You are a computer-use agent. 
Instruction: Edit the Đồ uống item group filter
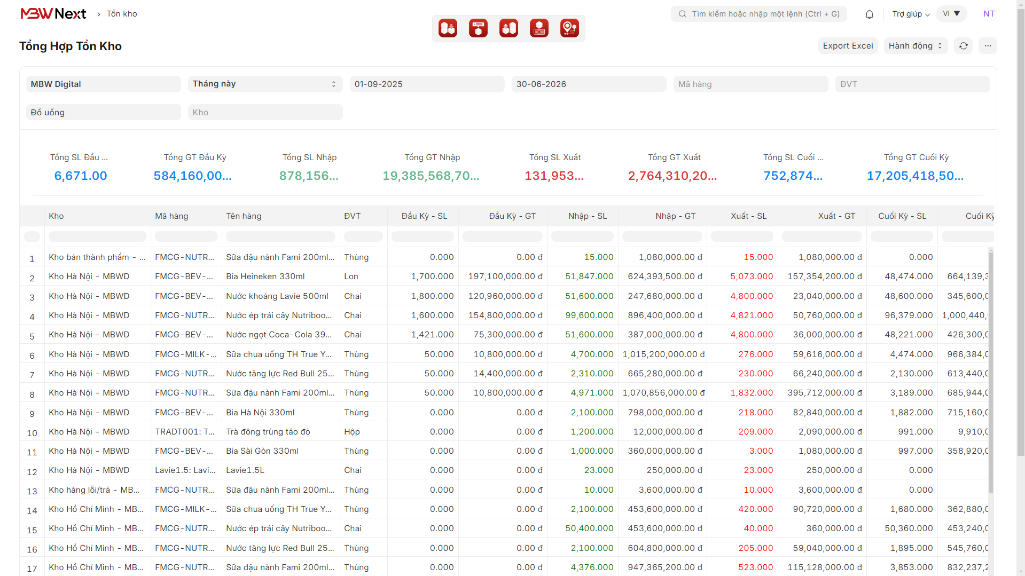pyautogui.click(x=104, y=112)
